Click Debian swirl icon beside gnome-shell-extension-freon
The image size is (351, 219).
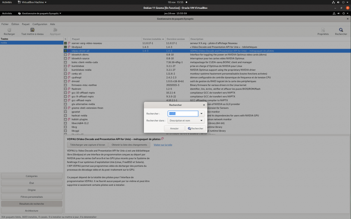tap(69, 108)
